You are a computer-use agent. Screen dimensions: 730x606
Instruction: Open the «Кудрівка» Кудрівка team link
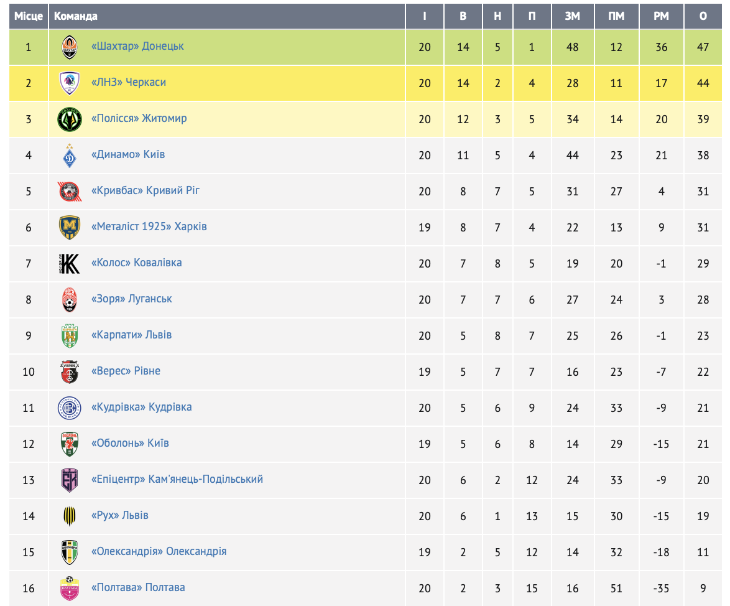(x=141, y=407)
